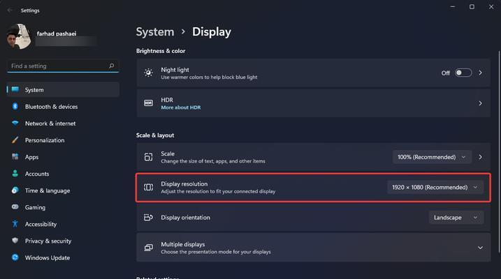The image size is (501, 279).
Task: Click the vertical scrollbar on the right
Action: tap(499, 151)
